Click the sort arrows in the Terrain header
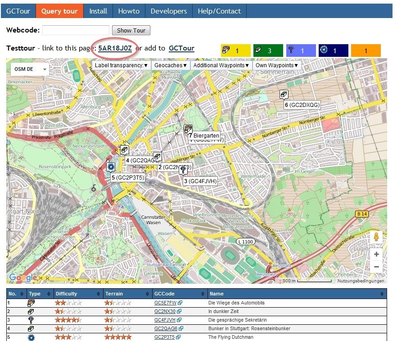This screenshot has height=341, width=397. [147, 294]
